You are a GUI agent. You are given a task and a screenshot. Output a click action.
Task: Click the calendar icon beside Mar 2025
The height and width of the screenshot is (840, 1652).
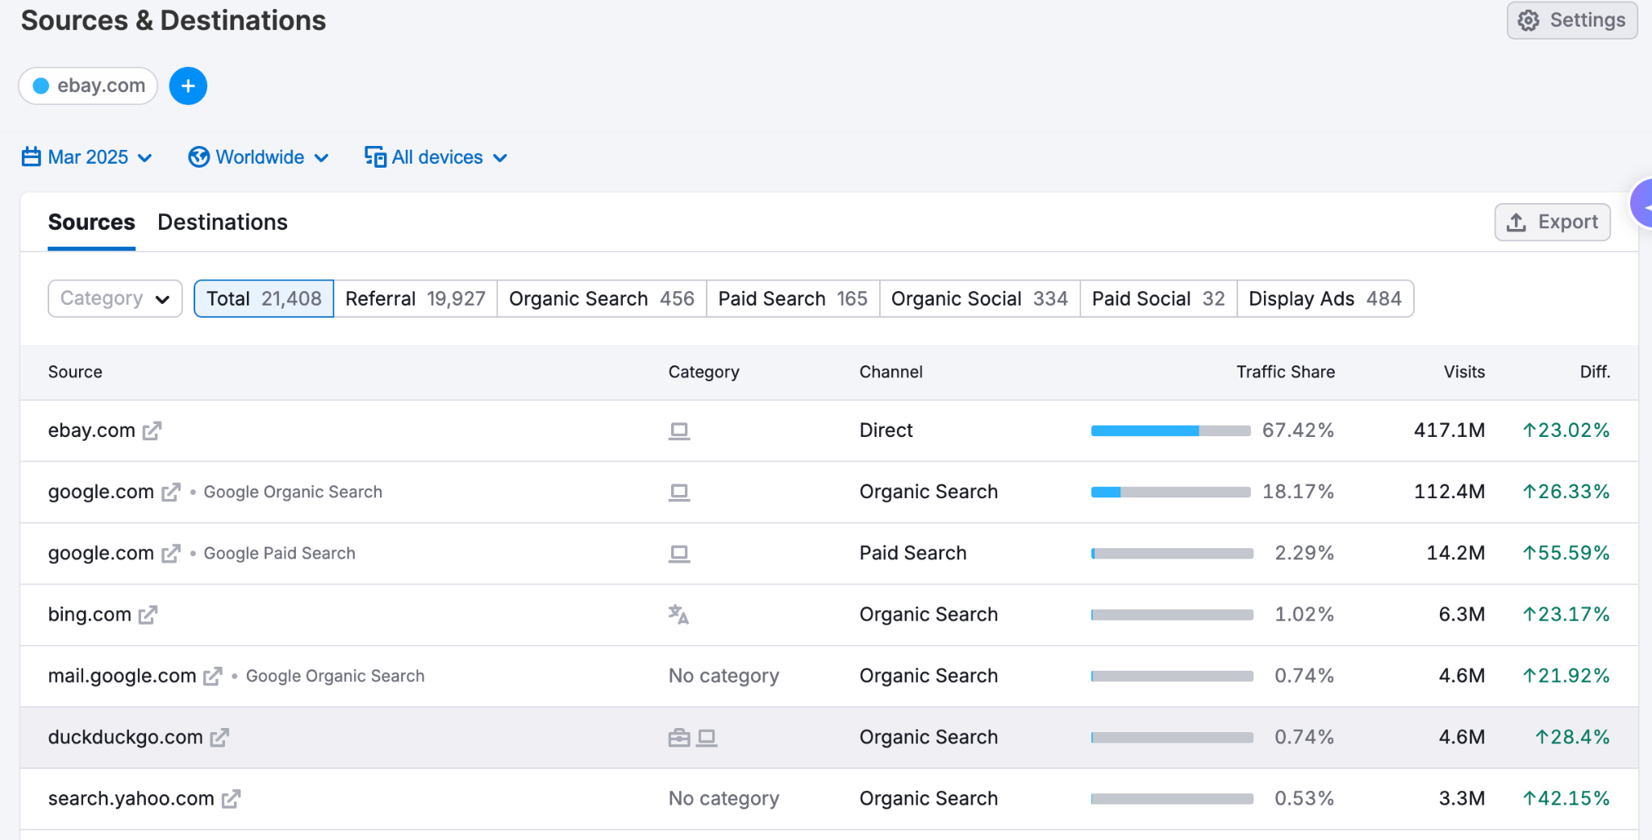(x=31, y=157)
